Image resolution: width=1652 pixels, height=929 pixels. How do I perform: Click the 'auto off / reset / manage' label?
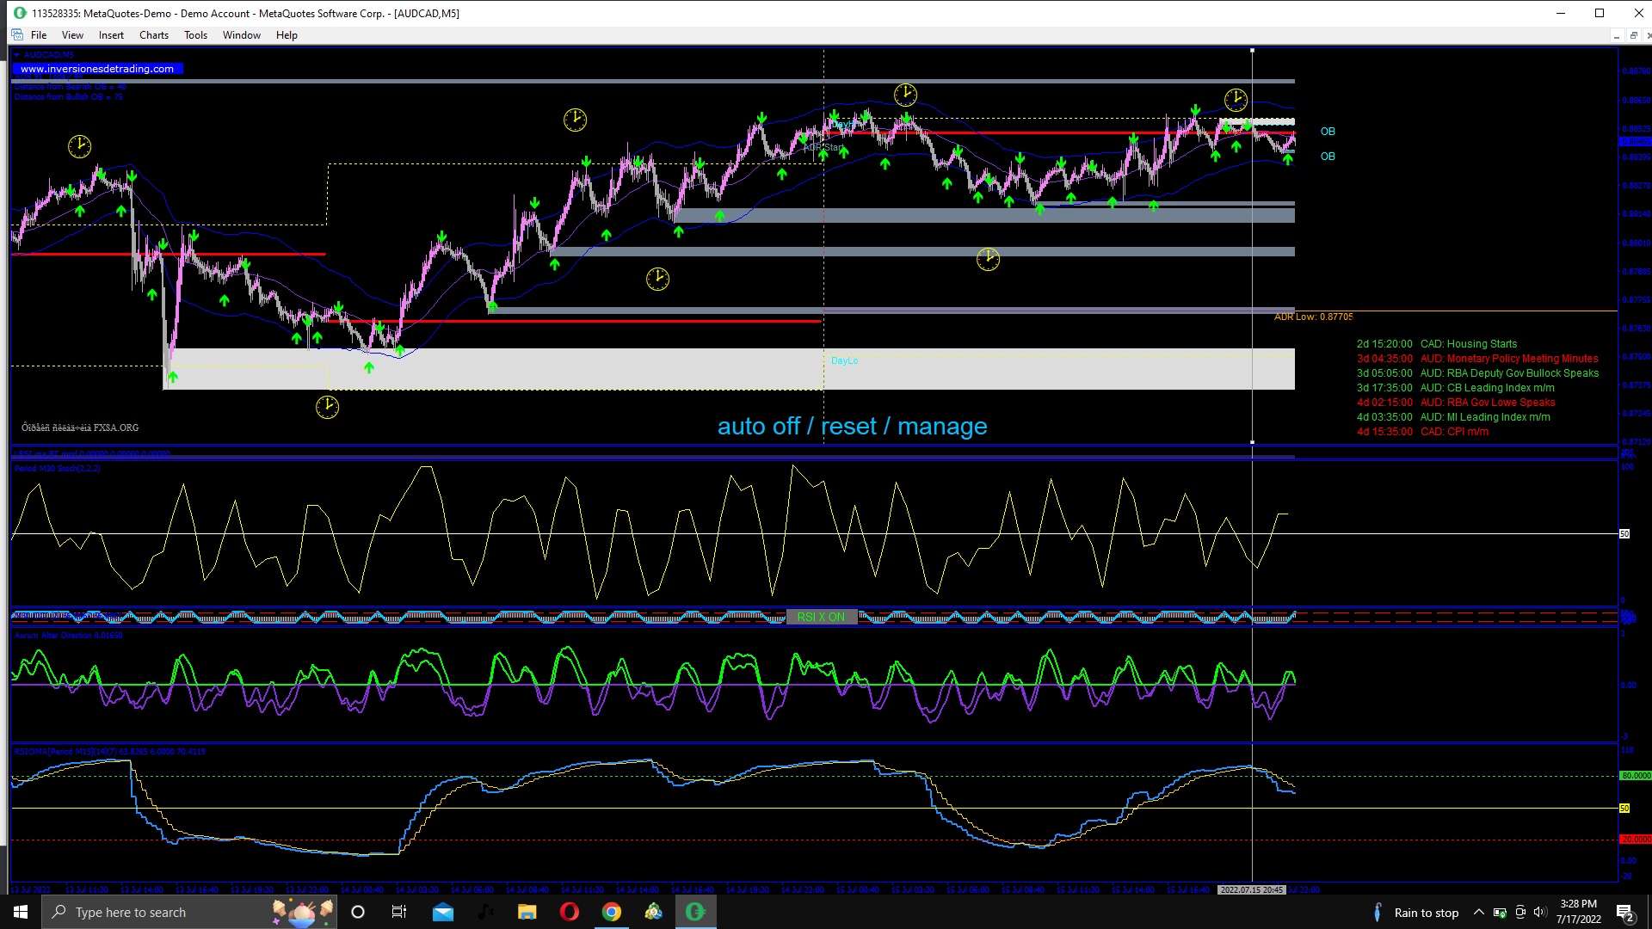(x=852, y=427)
